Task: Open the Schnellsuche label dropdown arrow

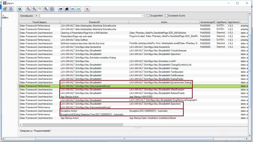Action: (x=36, y=16)
